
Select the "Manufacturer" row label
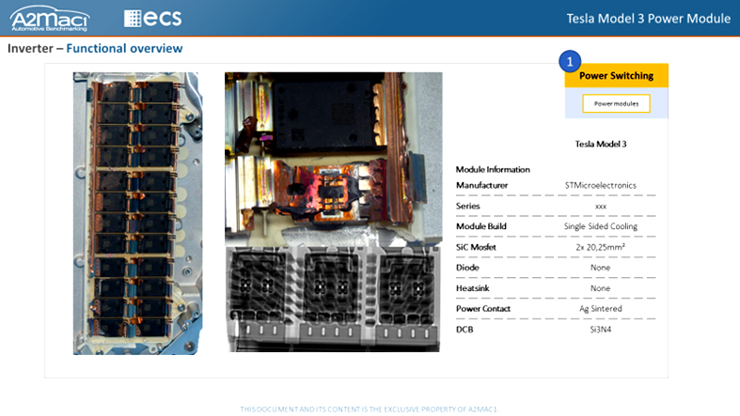pos(481,185)
